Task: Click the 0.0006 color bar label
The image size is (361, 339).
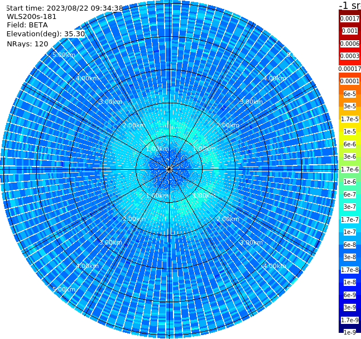Action: tap(350, 44)
